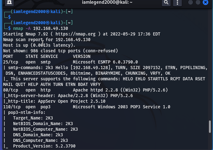The height and width of the screenshot is (150, 213).
Task: Open the terminal search icon
Action: (166, 2)
